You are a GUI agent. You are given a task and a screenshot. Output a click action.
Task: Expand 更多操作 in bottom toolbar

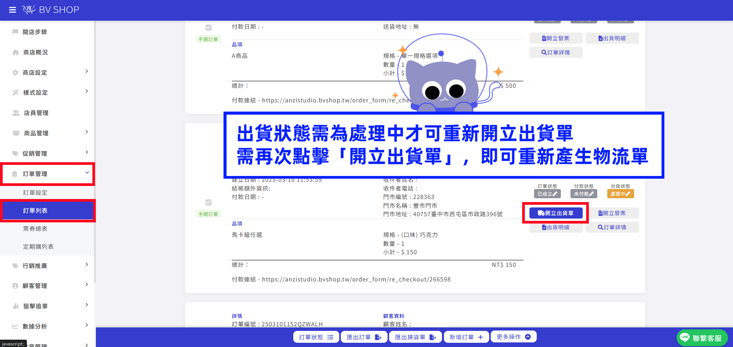click(x=514, y=337)
